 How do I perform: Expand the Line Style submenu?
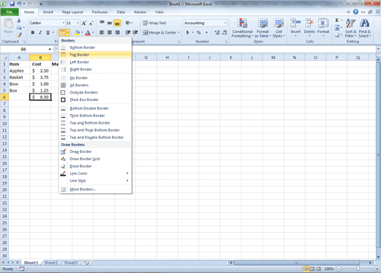(95, 181)
